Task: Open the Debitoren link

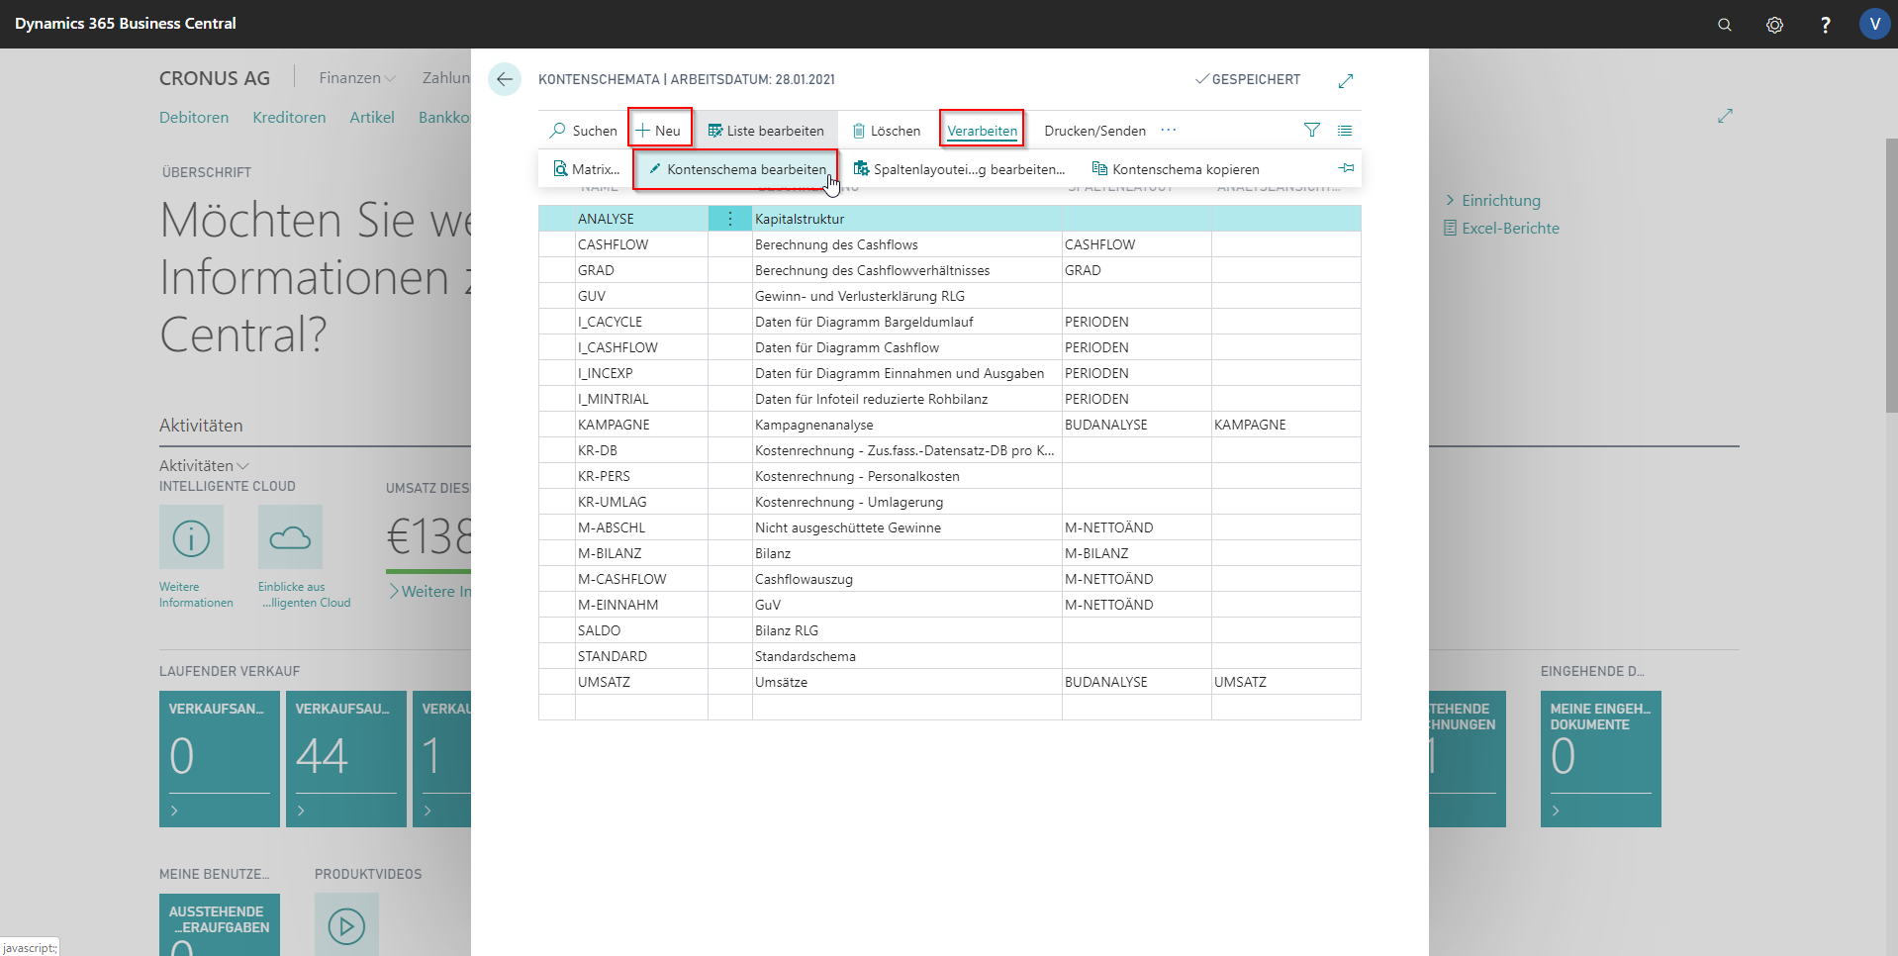Action: pyautogui.click(x=194, y=118)
